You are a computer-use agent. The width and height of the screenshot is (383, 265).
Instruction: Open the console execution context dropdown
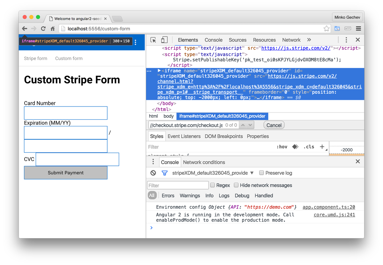[213, 173]
